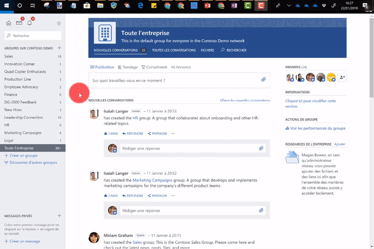Open the Fichiers tab
This screenshot has width=374, height=249.
coord(207,50)
